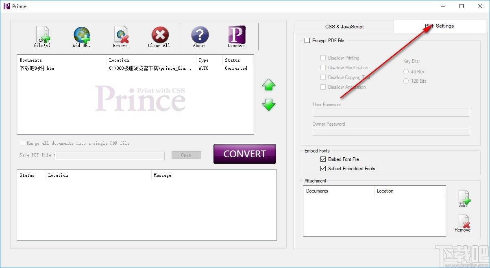This screenshot has height=268, width=490.
Task: Click the attachment Remove icon
Action: pos(463,223)
